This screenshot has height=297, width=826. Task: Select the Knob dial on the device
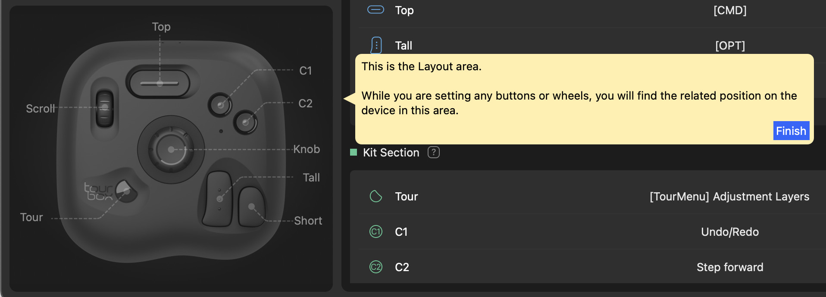[x=171, y=150]
